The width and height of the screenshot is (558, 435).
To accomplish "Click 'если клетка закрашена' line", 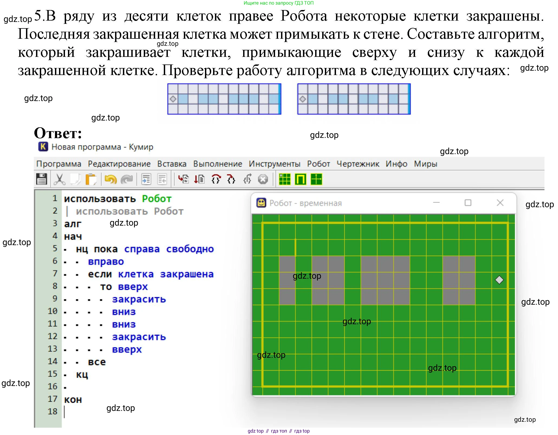I will [151, 274].
